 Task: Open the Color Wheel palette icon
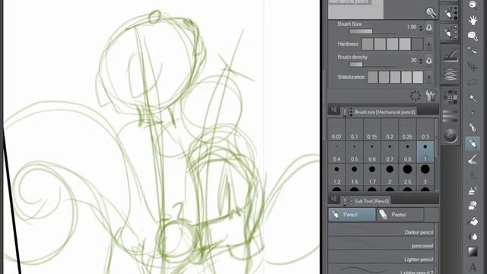[450, 135]
